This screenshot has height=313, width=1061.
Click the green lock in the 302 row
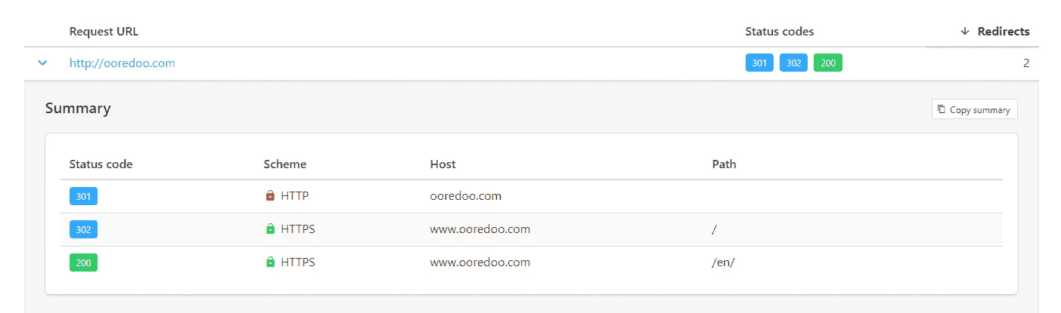point(270,229)
